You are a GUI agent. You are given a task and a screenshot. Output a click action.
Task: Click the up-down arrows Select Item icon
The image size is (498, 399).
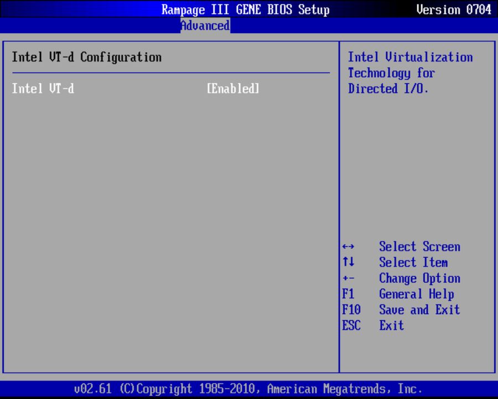349,262
